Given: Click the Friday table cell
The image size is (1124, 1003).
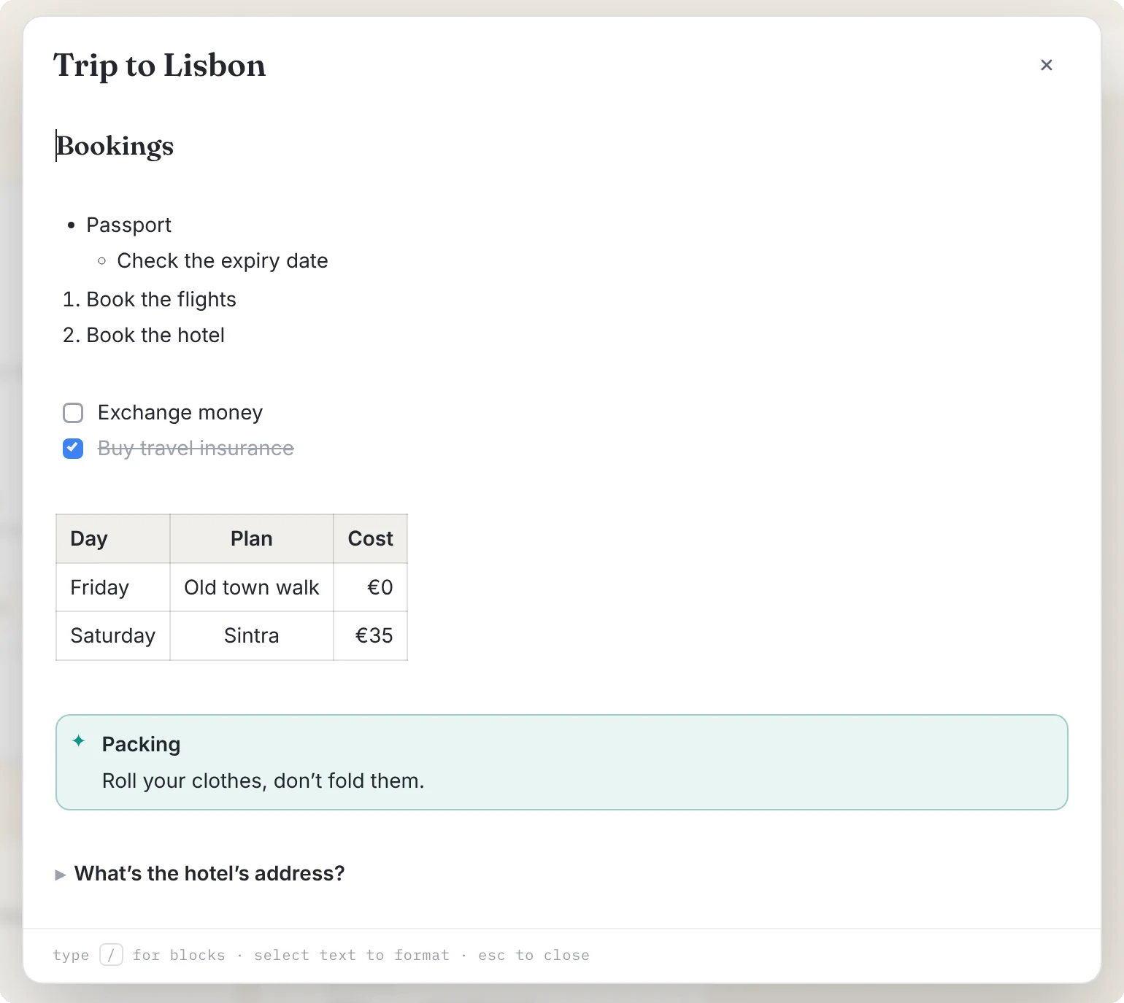Looking at the screenshot, I should click(x=113, y=587).
